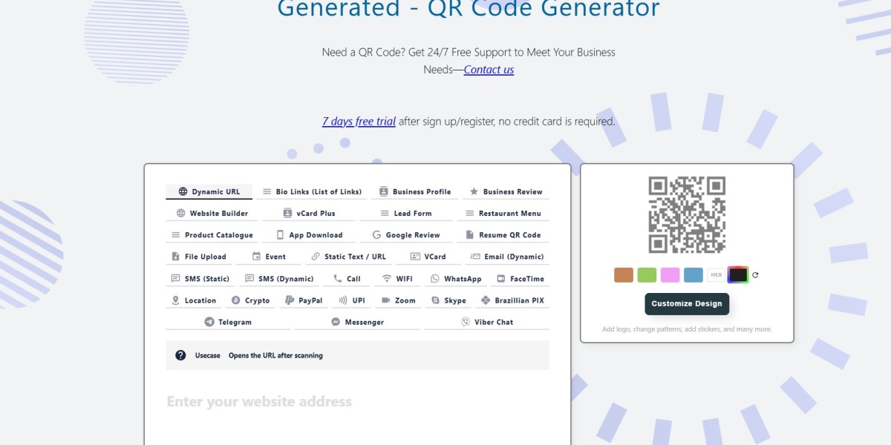Click the FaceTime video icon

pos(501,278)
